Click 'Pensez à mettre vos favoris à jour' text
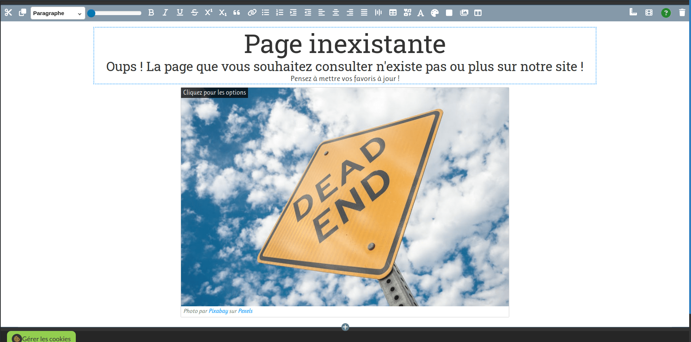 [x=345, y=79]
